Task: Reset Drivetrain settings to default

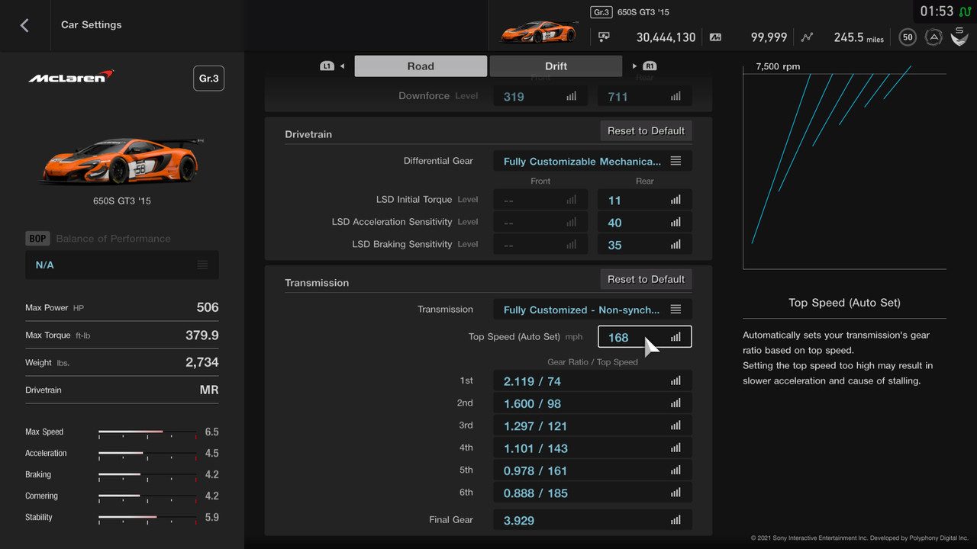Action: point(646,131)
